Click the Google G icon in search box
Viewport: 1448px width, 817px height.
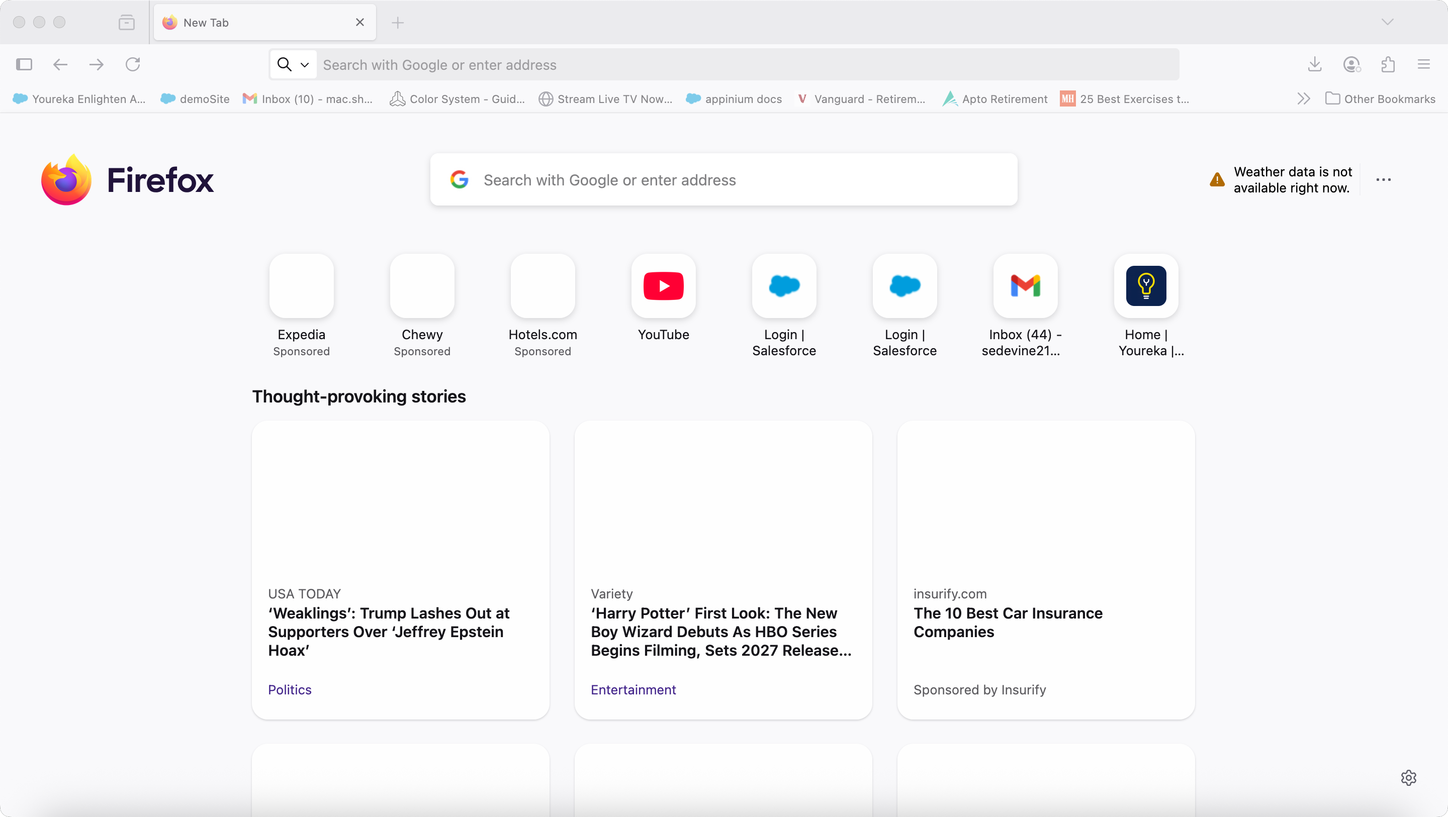[459, 180]
